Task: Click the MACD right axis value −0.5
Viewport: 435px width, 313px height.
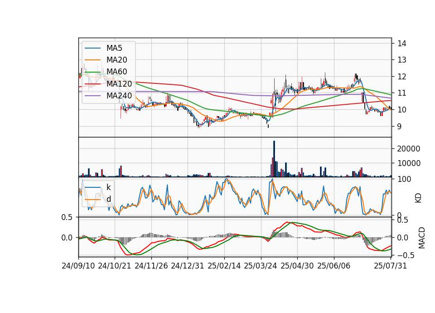Action: 406,255
